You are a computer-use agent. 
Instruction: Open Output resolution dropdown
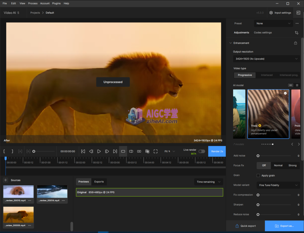267,59
